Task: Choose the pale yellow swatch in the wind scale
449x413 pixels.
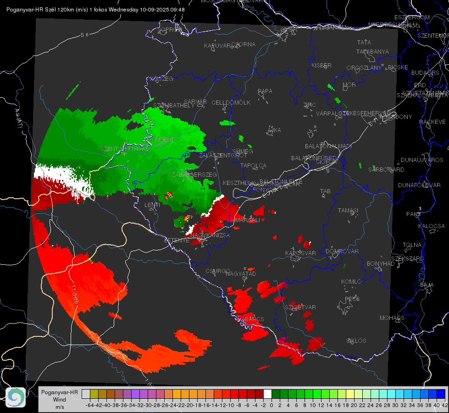Action: [350, 394]
